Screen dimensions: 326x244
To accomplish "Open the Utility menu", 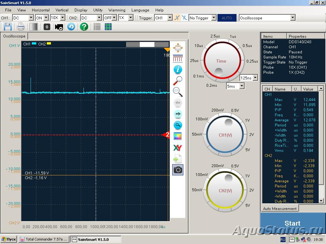I will [98, 10].
